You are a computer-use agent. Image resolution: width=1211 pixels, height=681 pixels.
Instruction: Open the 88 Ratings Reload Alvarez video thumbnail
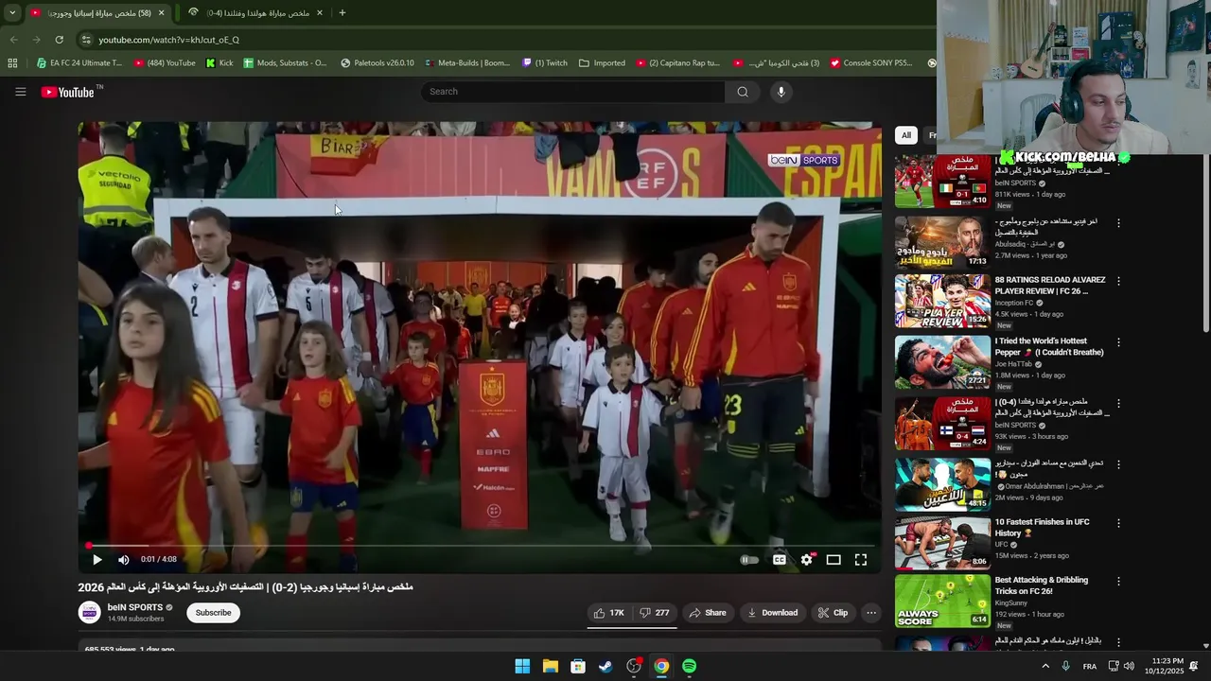[942, 302]
